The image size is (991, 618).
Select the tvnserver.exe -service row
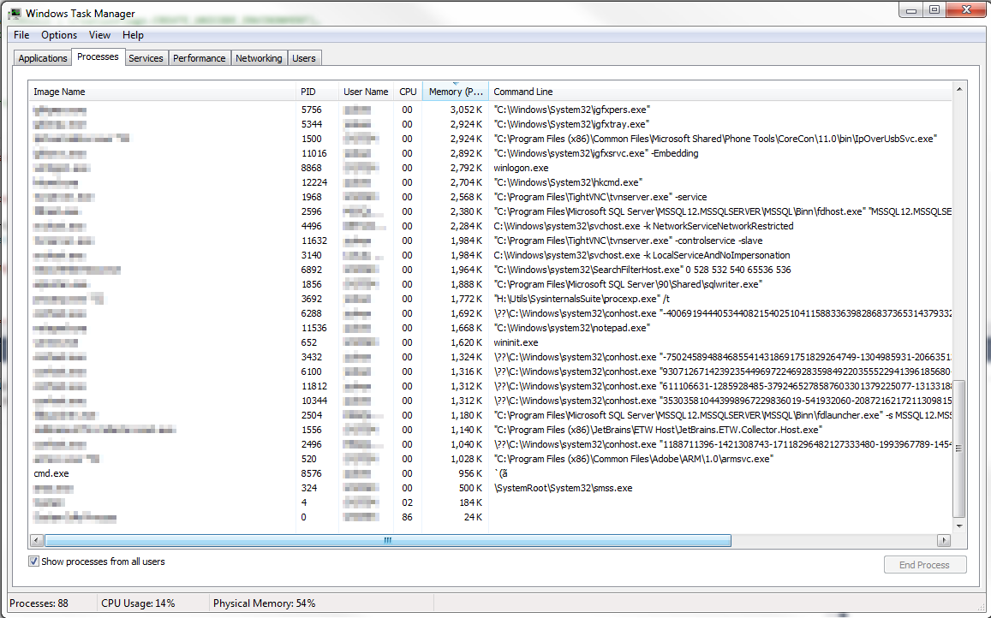[491, 197]
